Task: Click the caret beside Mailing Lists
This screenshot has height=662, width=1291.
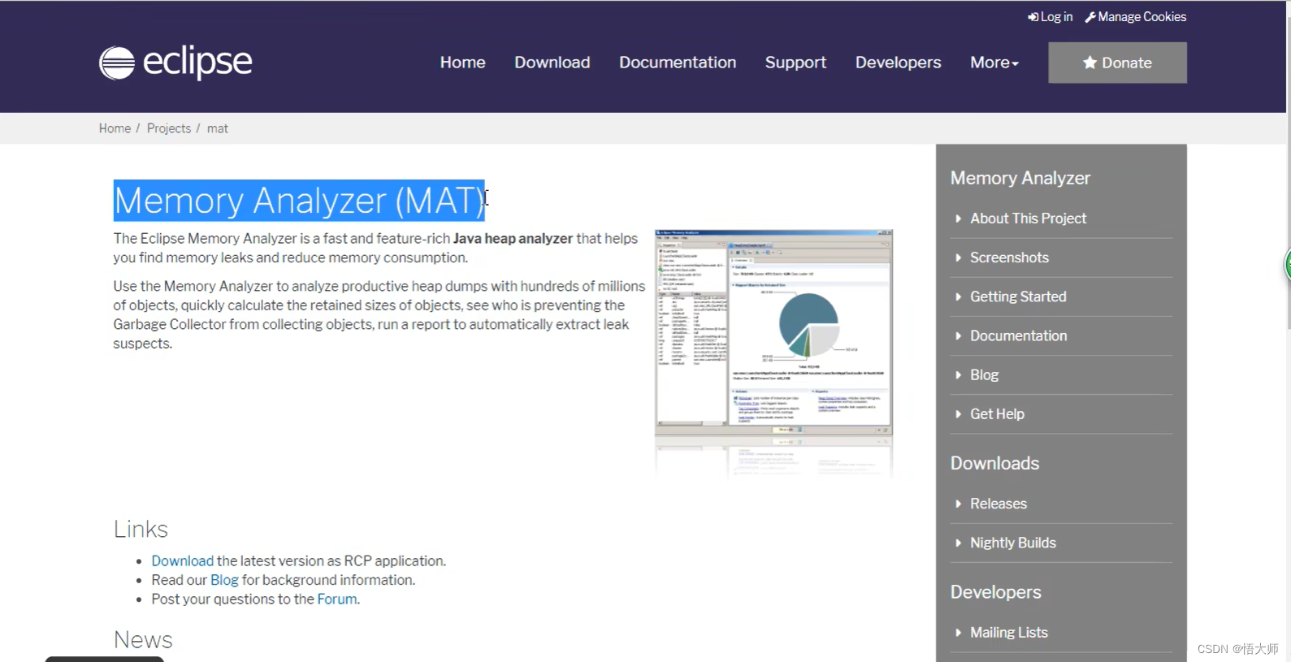Action: 959,632
